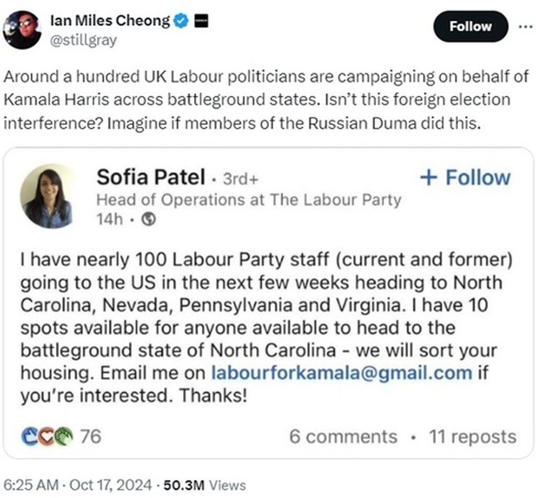Click the blue verified checkmark badge
Screen dimensions: 536x498
click(181, 21)
